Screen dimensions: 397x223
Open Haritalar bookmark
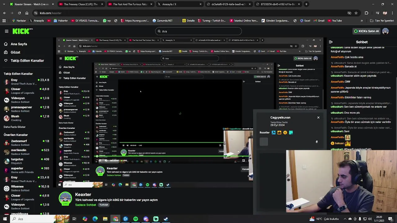19,21
